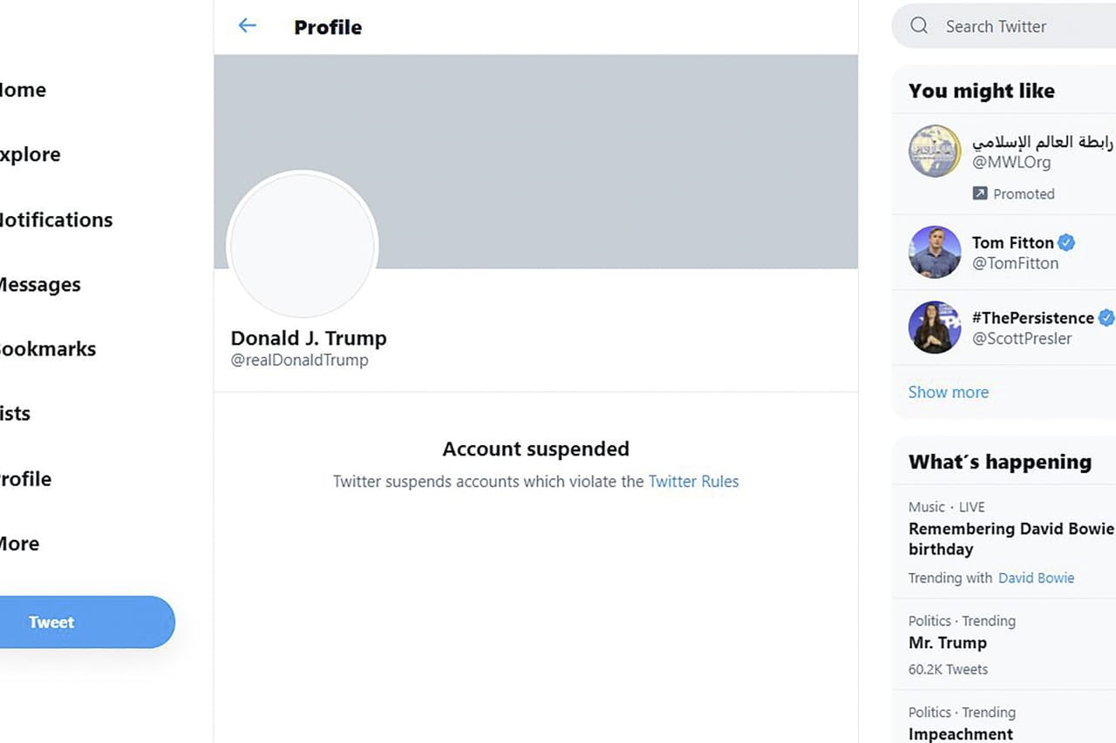Open the Impeachment trending topic
The height and width of the screenshot is (743, 1116).
click(960, 734)
